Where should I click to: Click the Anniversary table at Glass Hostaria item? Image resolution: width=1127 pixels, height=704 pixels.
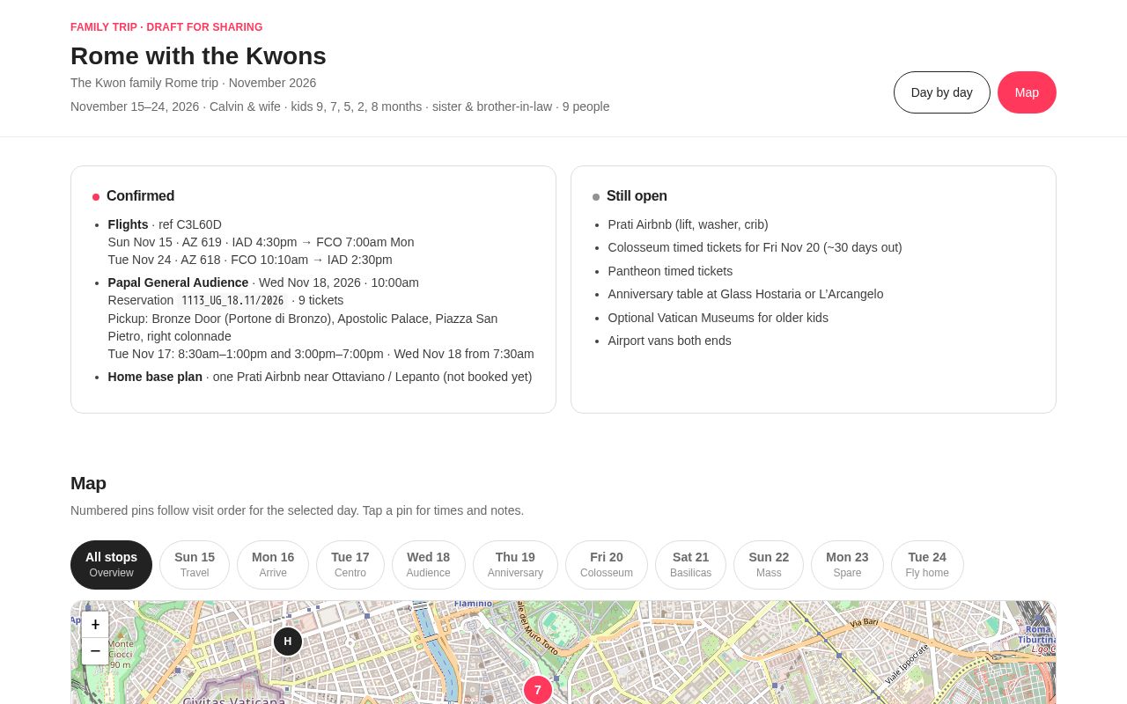(746, 294)
